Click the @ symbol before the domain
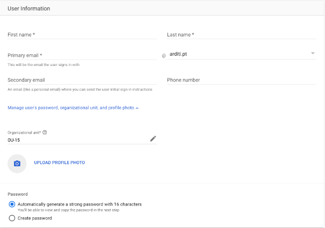Image resolution: width=325 pixels, height=228 pixels. pyautogui.click(x=164, y=55)
